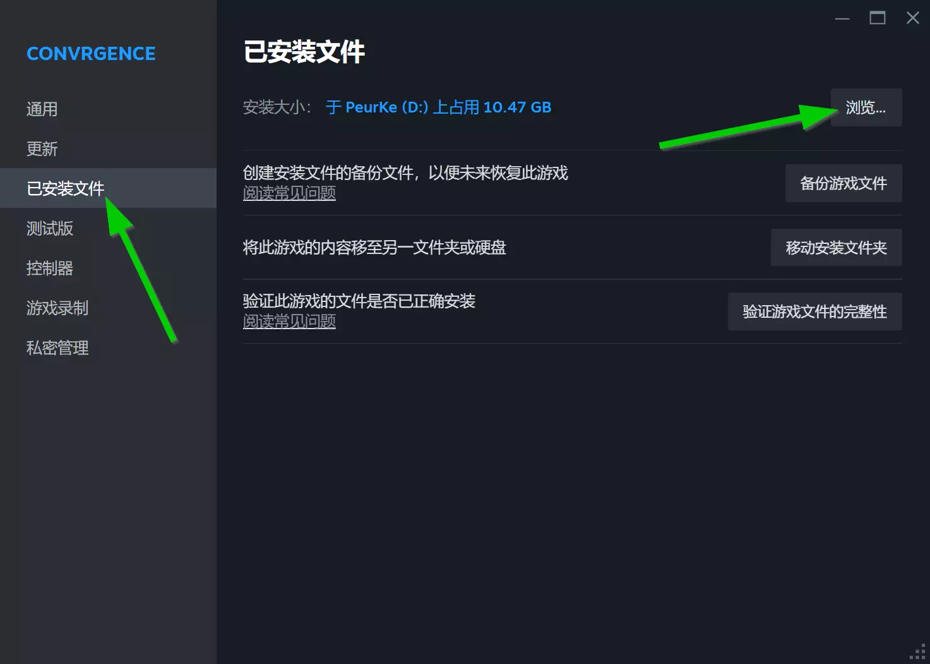The height and width of the screenshot is (664, 930).
Task: Close the properties window
Action: 913,18
